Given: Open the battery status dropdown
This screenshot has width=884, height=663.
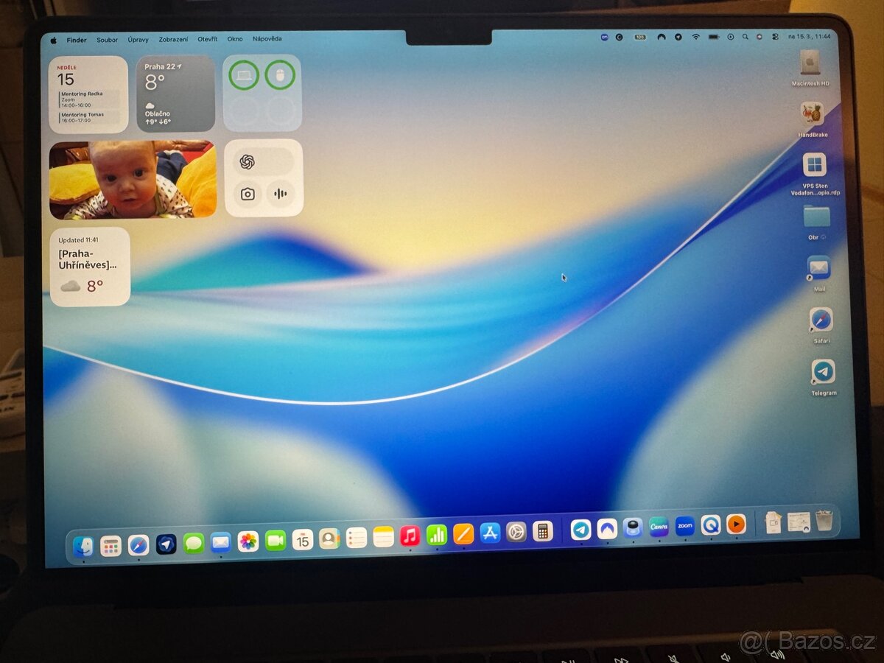Looking at the screenshot, I should (x=714, y=36).
